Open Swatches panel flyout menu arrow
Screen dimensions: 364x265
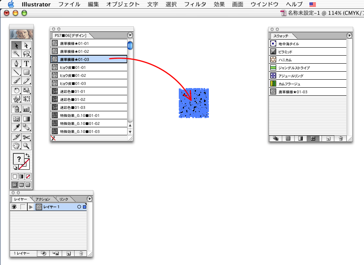pyautogui.click(x=349, y=35)
